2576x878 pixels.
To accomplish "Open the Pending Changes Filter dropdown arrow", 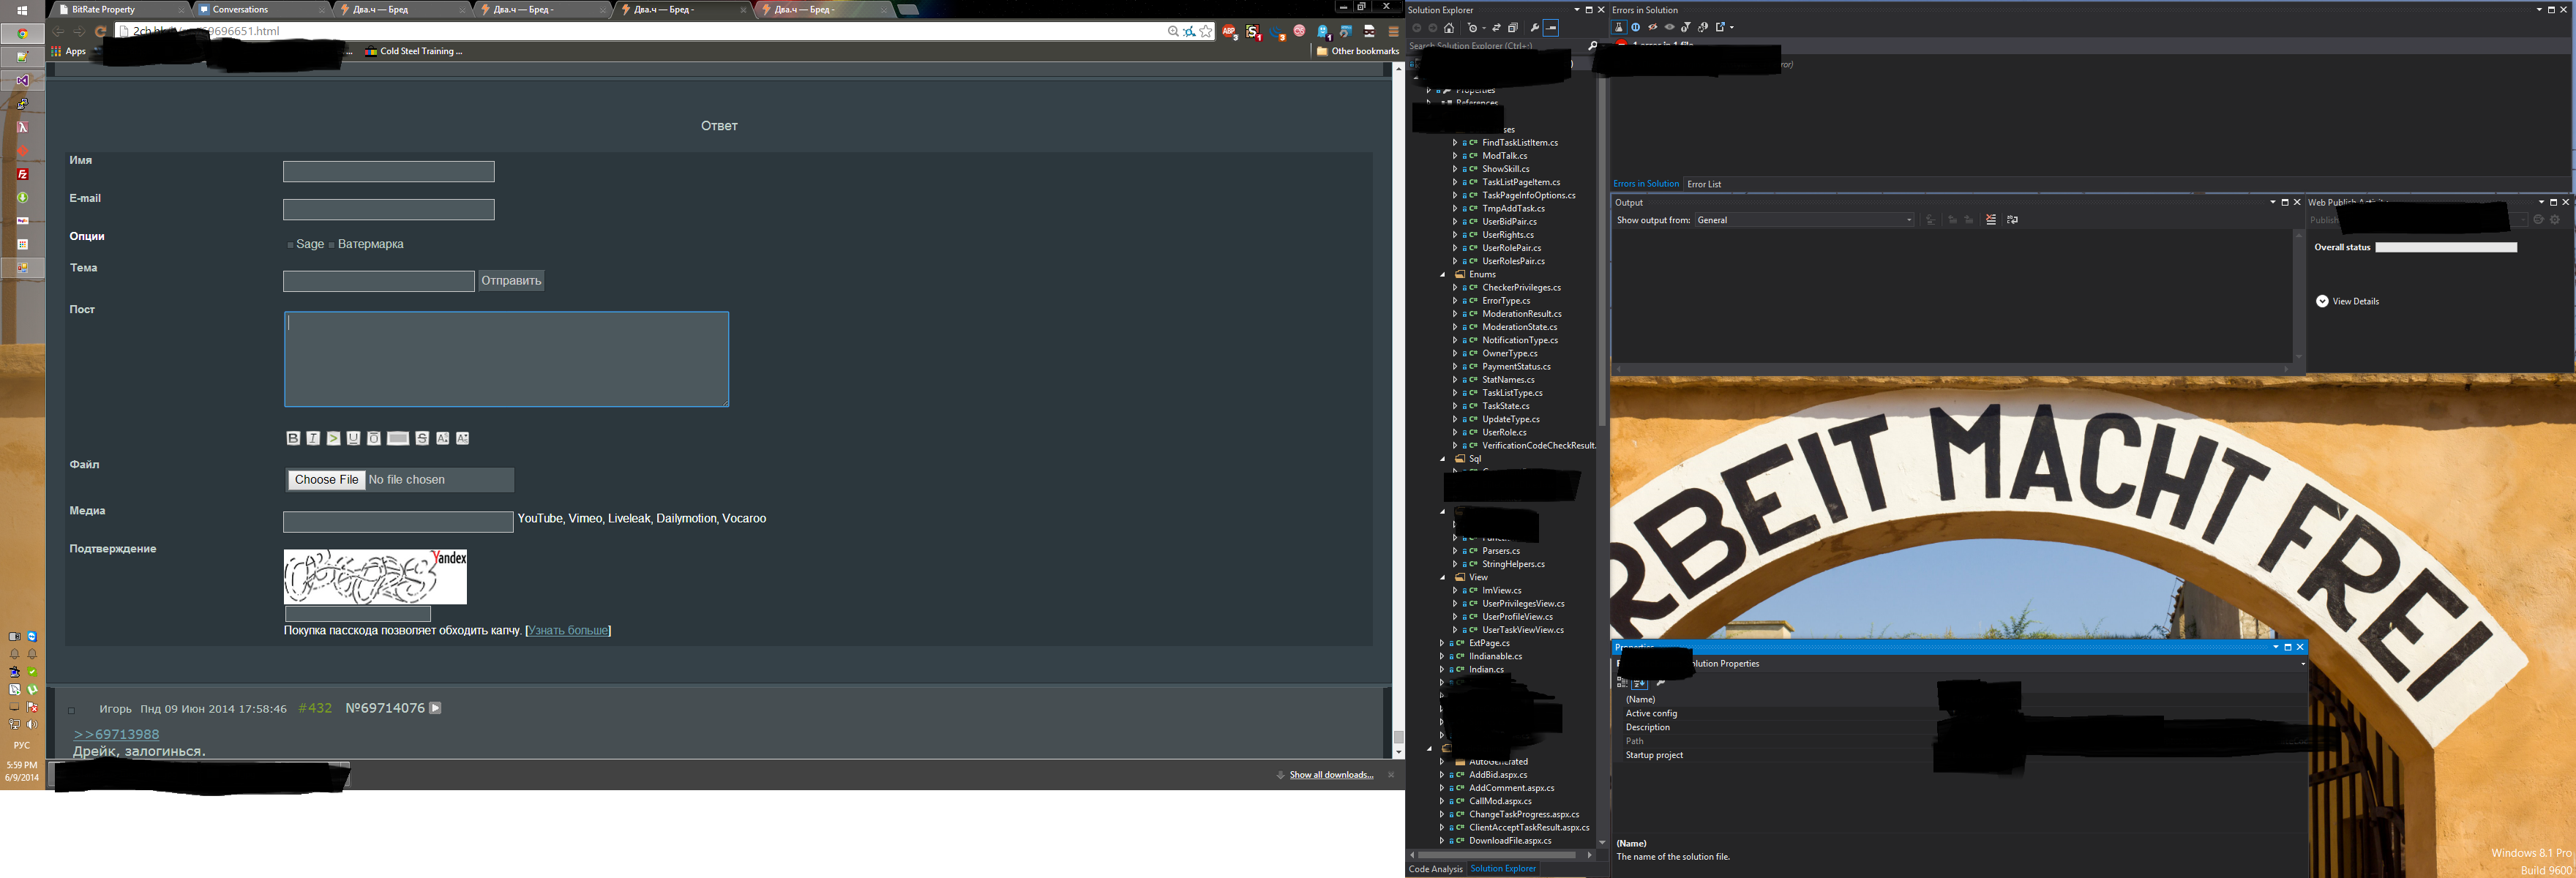I will (1484, 28).
